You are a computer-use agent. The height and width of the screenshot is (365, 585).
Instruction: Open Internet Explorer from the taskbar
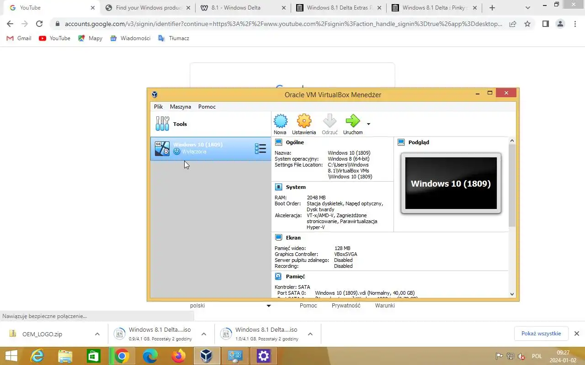coord(37,356)
